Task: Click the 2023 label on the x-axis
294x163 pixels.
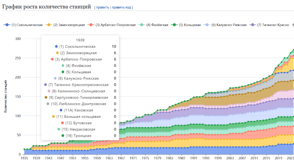Action: point(290,158)
